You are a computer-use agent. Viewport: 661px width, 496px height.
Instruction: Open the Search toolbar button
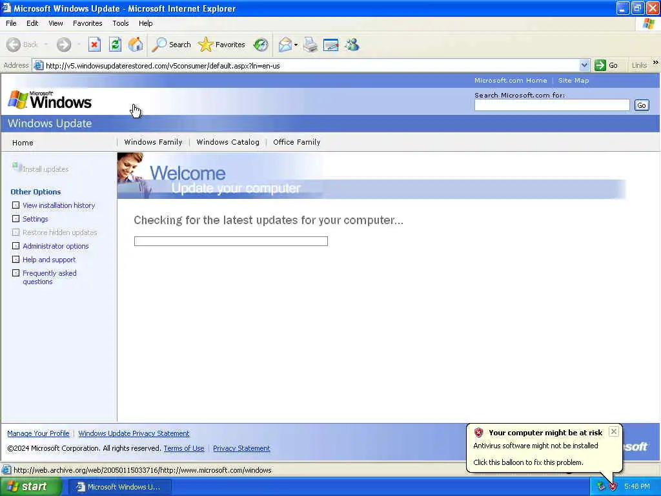171,45
